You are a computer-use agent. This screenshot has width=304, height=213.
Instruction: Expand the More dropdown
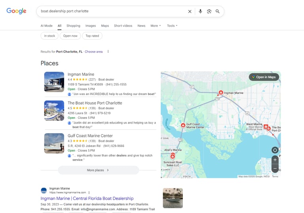click(x=156, y=26)
